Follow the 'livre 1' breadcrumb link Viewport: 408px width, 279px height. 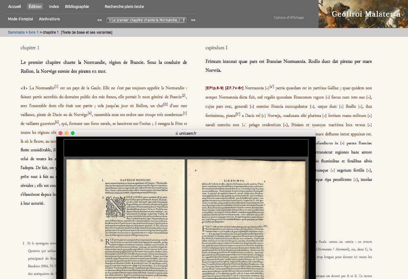[x=33, y=32]
